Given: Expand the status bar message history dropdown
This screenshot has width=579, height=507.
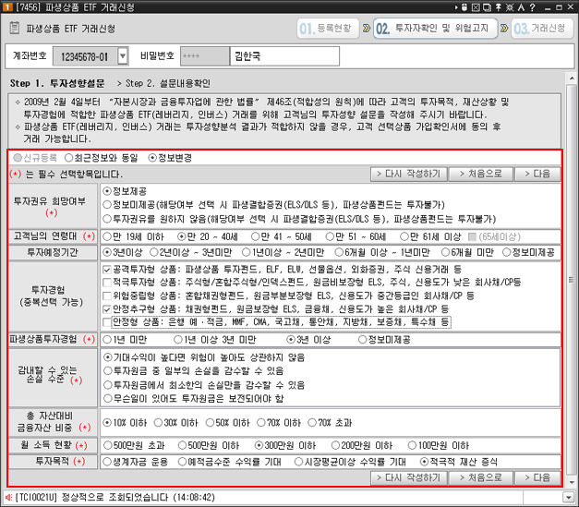Looking at the screenshot, I should tap(568, 498).
